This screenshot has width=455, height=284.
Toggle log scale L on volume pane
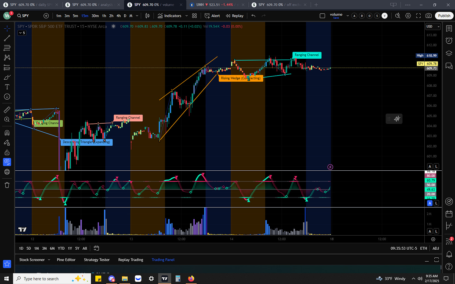pyautogui.click(x=436, y=231)
